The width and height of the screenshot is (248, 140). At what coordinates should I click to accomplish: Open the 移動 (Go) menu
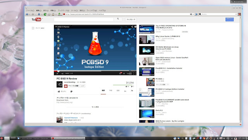click(x=53, y=10)
